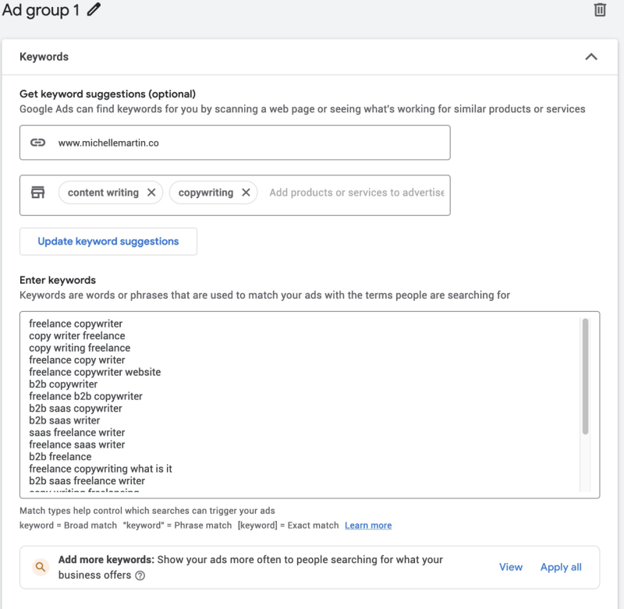This screenshot has height=609, width=624.
Task: Remove the copywriting chip
Action: click(x=246, y=193)
